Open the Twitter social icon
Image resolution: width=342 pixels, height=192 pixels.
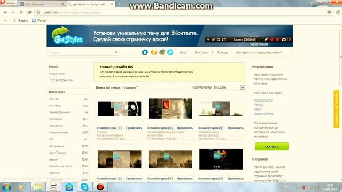coord(170,52)
